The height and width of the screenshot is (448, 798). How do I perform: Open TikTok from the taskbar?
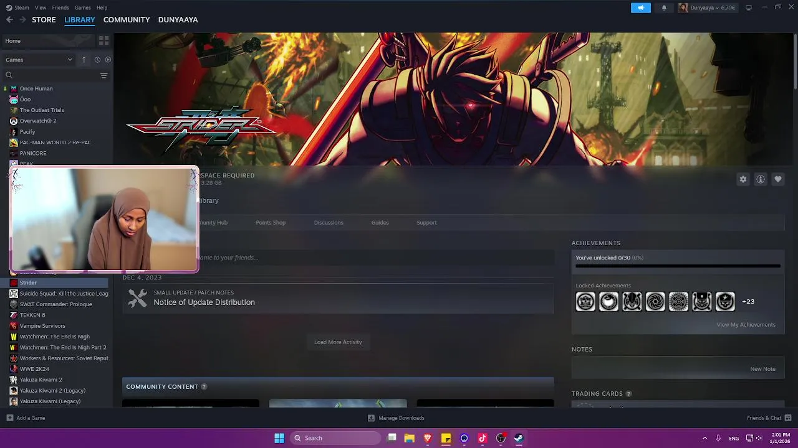pyautogui.click(x=483, y=438)
